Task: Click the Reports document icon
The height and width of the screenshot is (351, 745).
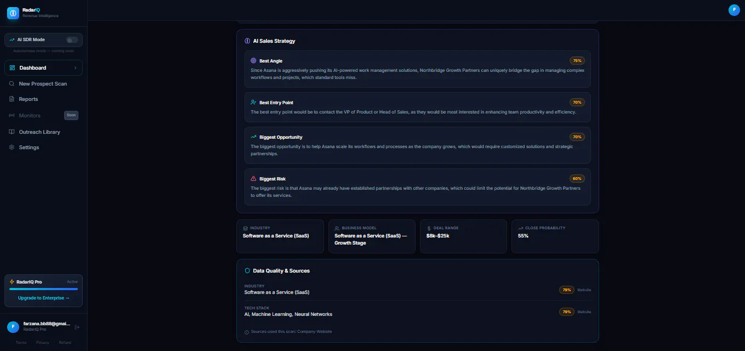Action: tap(12, 99)
